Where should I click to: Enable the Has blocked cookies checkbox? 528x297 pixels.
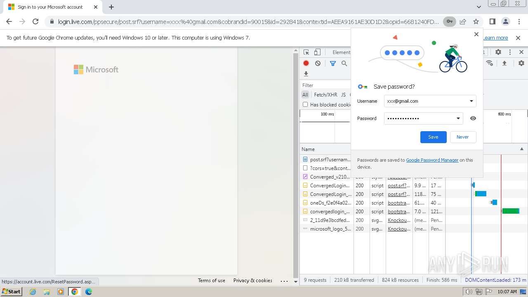pos(305,104)
